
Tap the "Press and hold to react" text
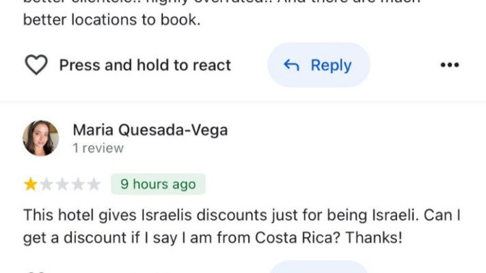click(x=145, y=66)
